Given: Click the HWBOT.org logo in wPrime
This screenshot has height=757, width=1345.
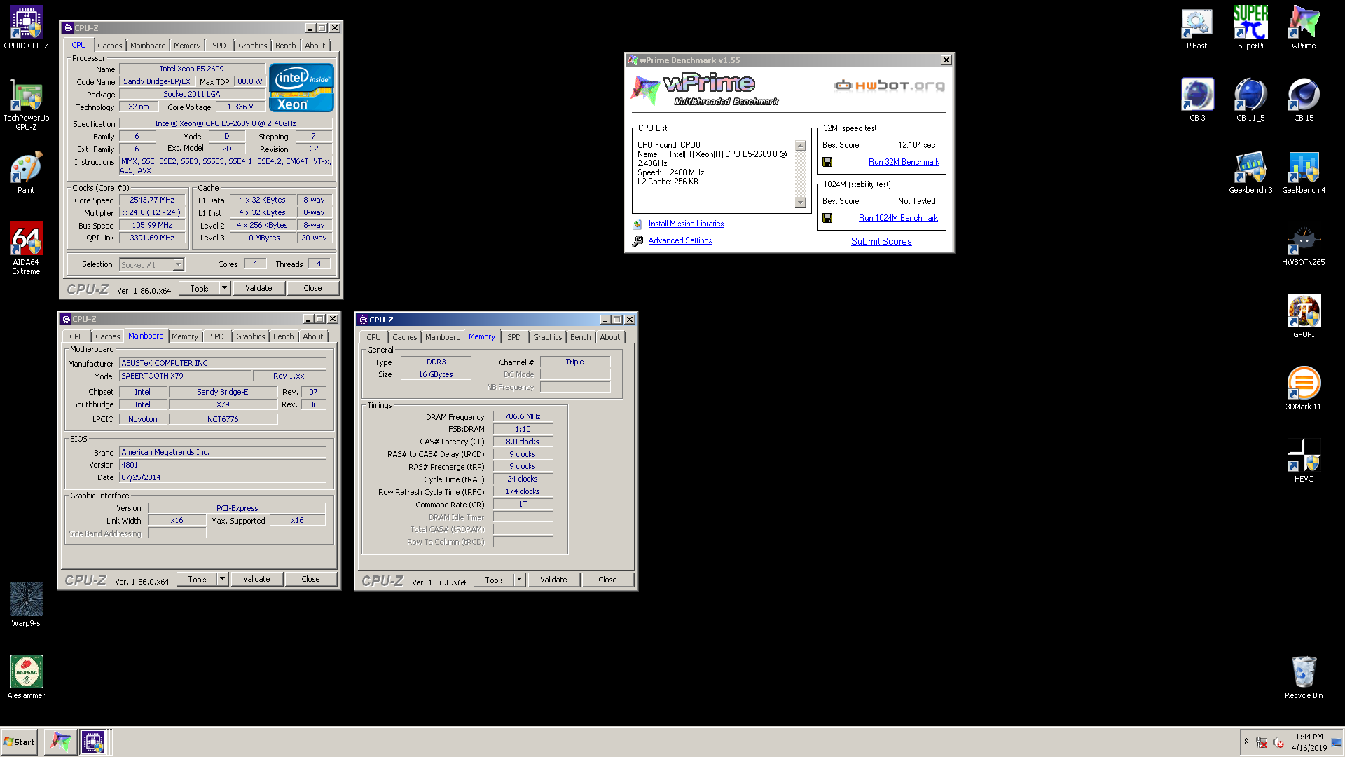Looking at the screenshot, I should (x=888, y=86).
